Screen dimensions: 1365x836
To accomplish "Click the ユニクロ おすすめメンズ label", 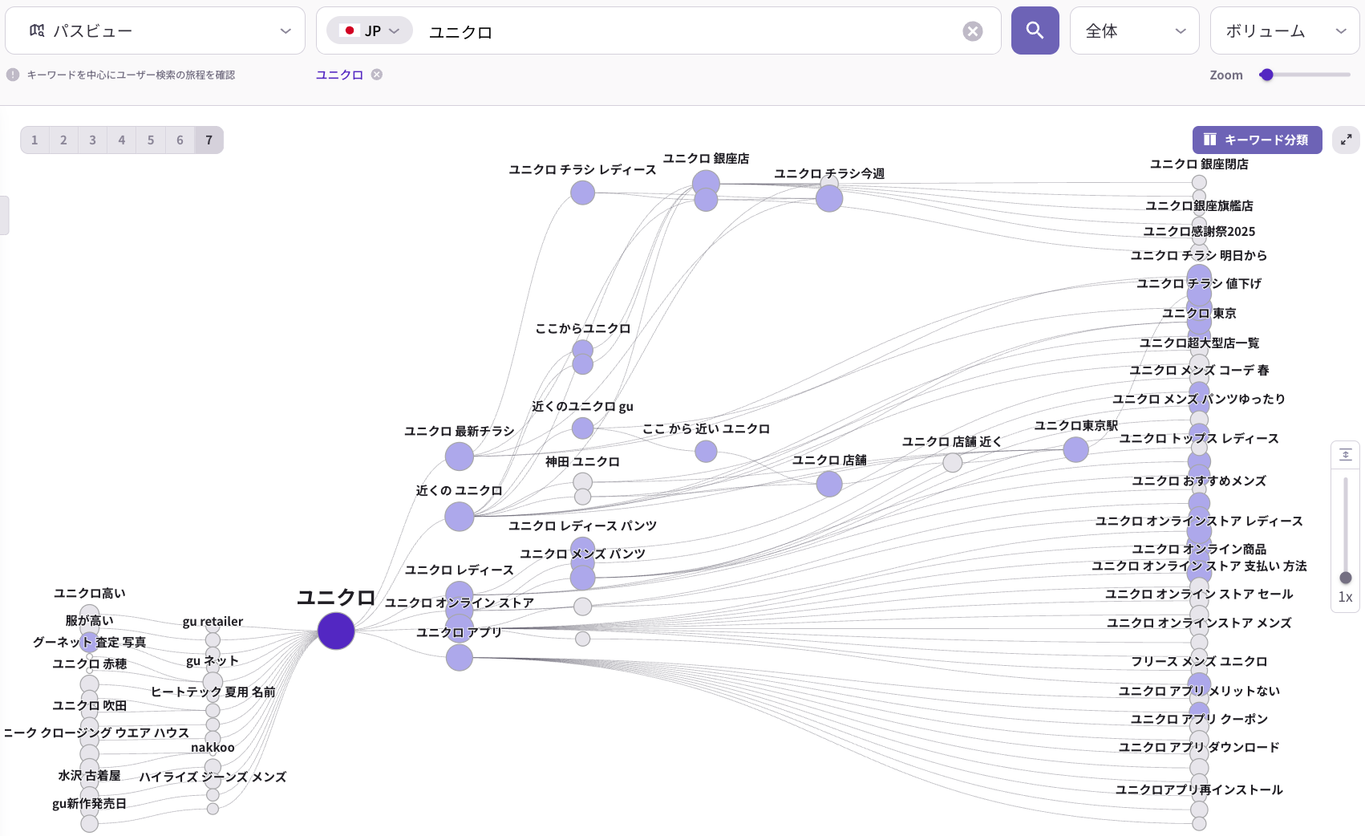I will [1199, 481].
